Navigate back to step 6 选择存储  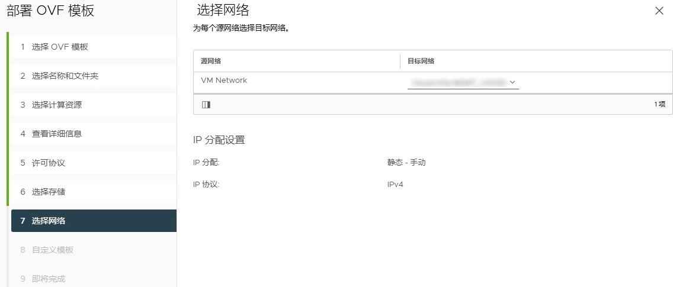(48, 192)
